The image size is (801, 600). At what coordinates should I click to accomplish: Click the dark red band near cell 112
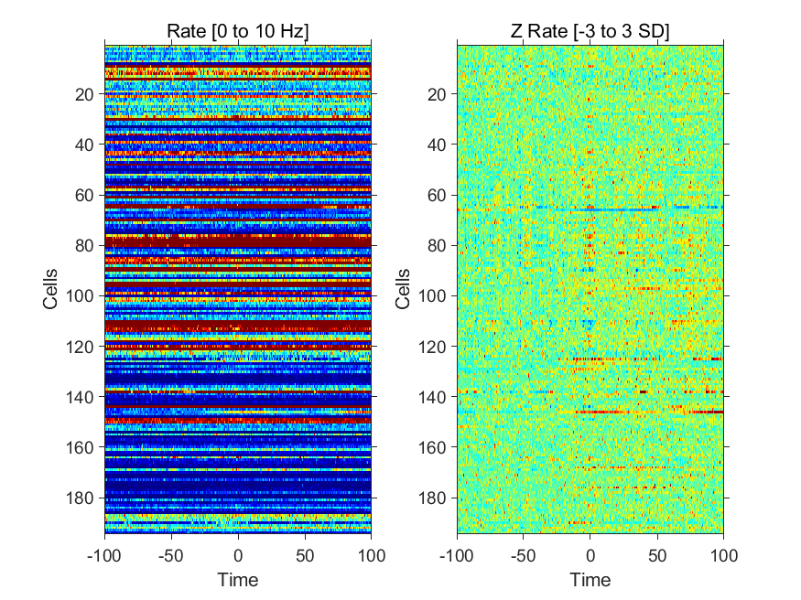click(237, 326)
